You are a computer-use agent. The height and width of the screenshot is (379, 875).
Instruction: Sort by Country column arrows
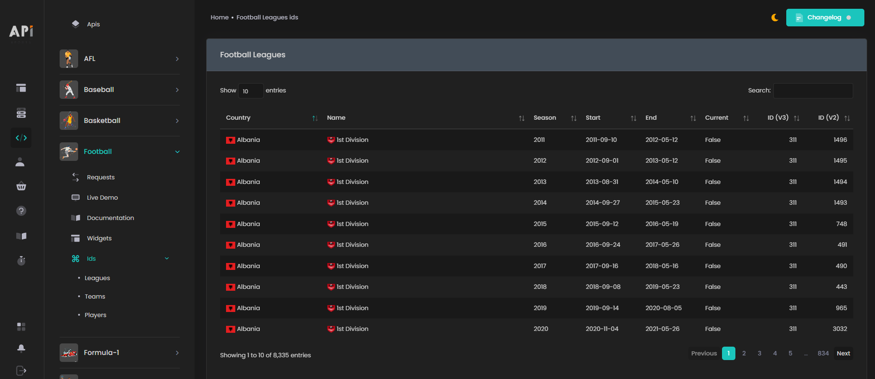point(315,118)
